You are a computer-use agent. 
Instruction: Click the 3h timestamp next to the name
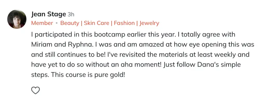click(71, 15)
